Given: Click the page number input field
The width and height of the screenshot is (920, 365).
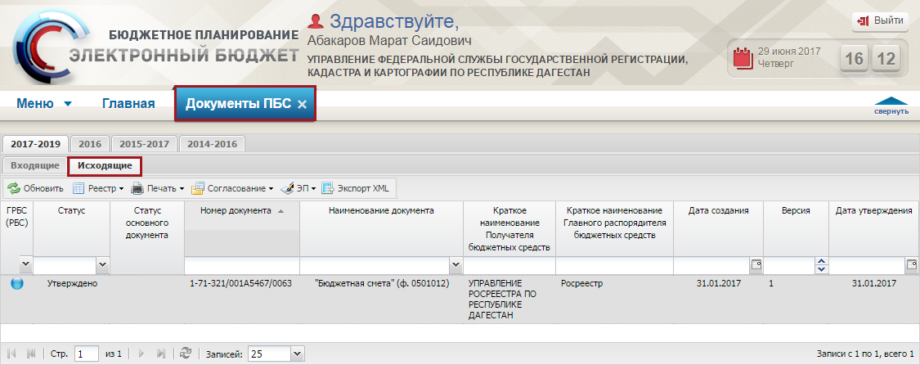Looking at the screenshot, I should pyautogui.click(x=87, y=354).
